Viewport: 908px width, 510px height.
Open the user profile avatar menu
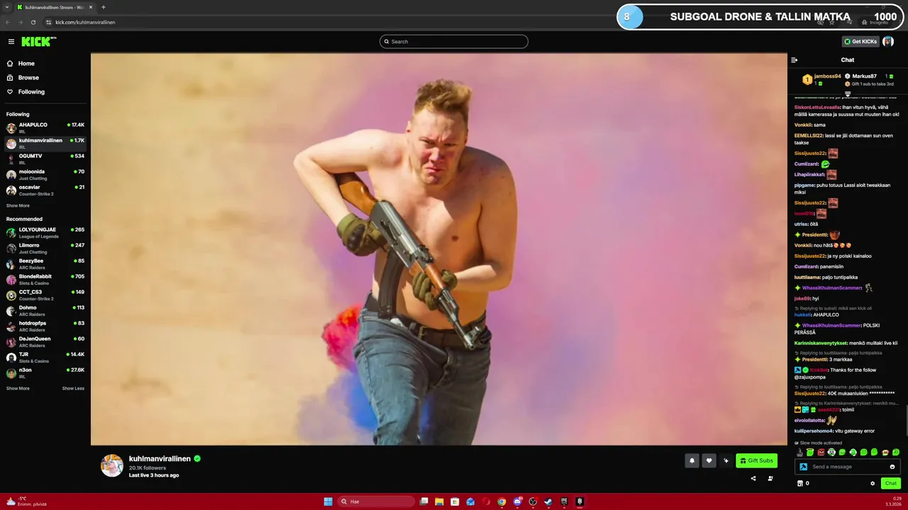887,42
